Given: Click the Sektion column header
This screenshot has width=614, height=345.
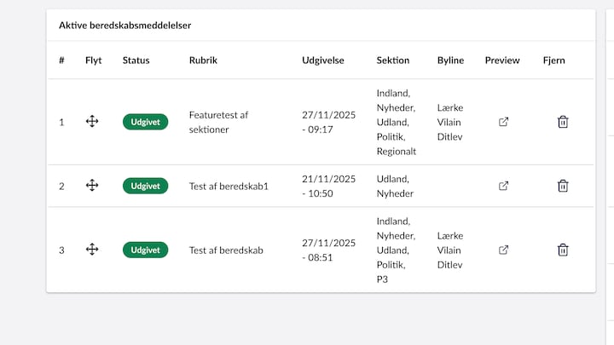Looking at the screenshot, I should pos(393,60).
